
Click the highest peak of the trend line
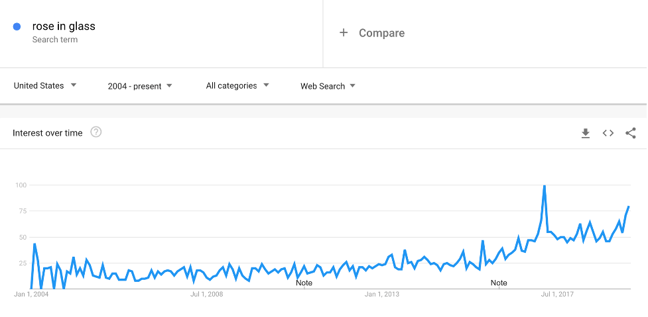pyautogui.click(x=545, y=186)
